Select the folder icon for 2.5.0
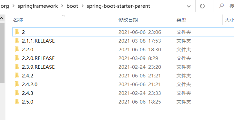The width and height of the screenshot is (234, 120). pyautogui.click(x=17, y=102)
